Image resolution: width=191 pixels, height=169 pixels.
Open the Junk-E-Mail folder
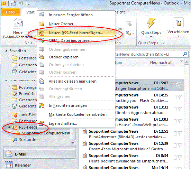(x=24, y=115)
